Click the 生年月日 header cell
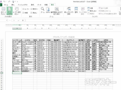The height and width of the screenshot is (90, 121). 42,40
